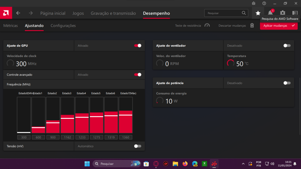The width and height of the screenshot is (301, 169).
Task: Open the notifications bell
Action: coord(270,13)
